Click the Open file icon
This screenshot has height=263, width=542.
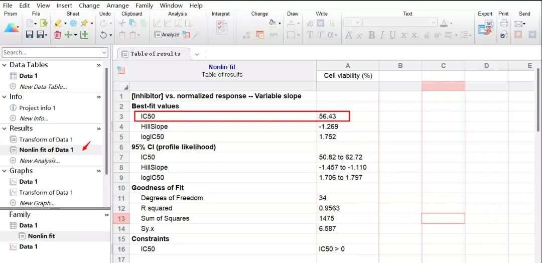point(44,24)
